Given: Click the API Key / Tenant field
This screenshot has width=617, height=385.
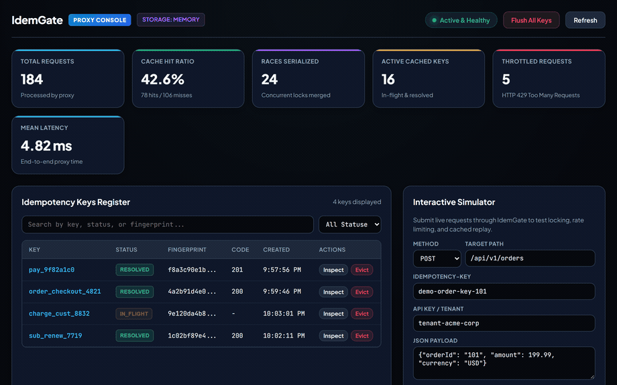Looking at the screenshot, I should (x=504, y=323).
